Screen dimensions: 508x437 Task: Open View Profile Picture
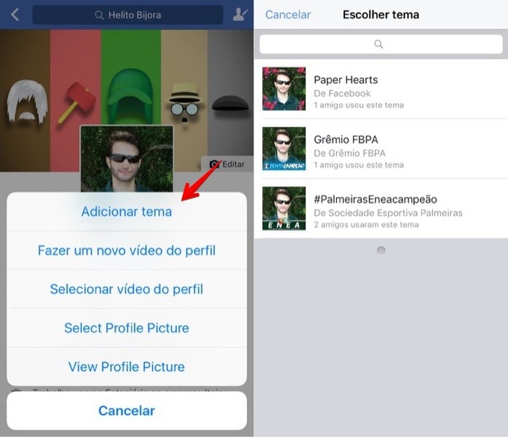126,367
